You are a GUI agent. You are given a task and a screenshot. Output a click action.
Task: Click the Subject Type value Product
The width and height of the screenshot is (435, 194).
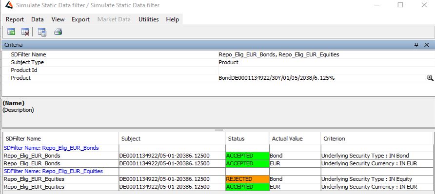[228, 63]
